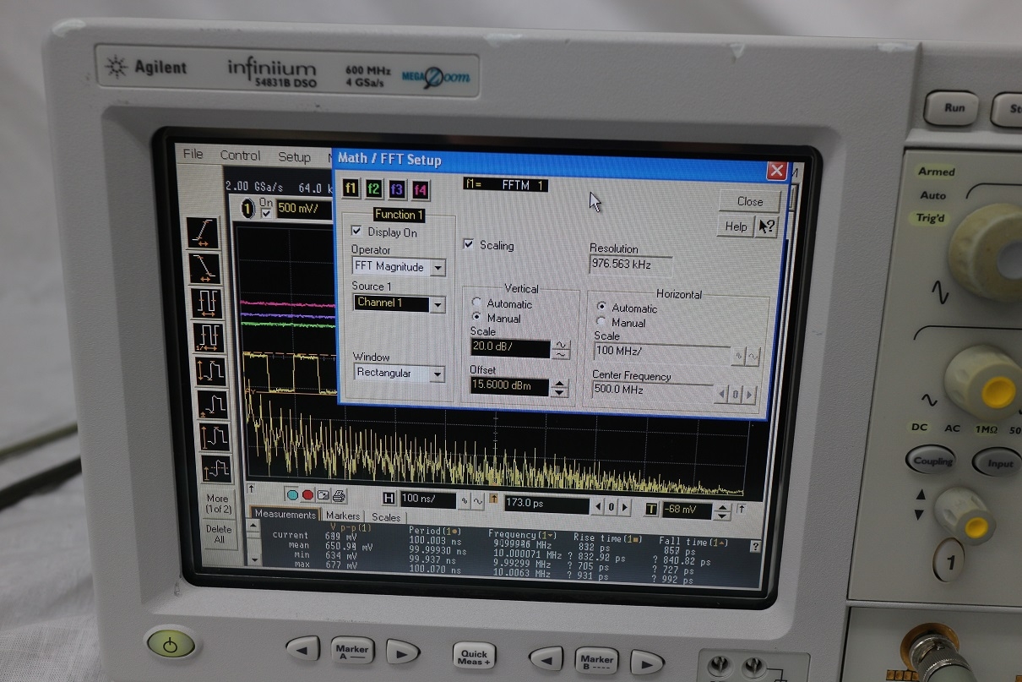Switch to the Markers tab
The width and height of the screenshot is (1022, 682).
coord(343,516)
